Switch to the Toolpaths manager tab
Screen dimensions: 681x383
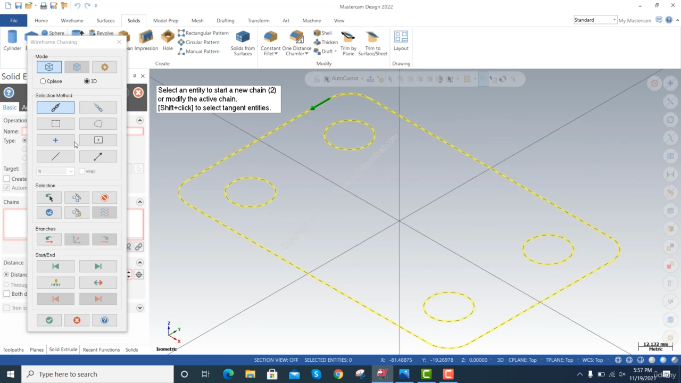pyautogui.click(x=13, y=349)
